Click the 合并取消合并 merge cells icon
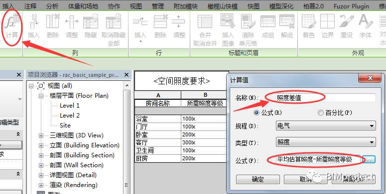The width and height of the screenshot is (386, 194). point(205,21)
